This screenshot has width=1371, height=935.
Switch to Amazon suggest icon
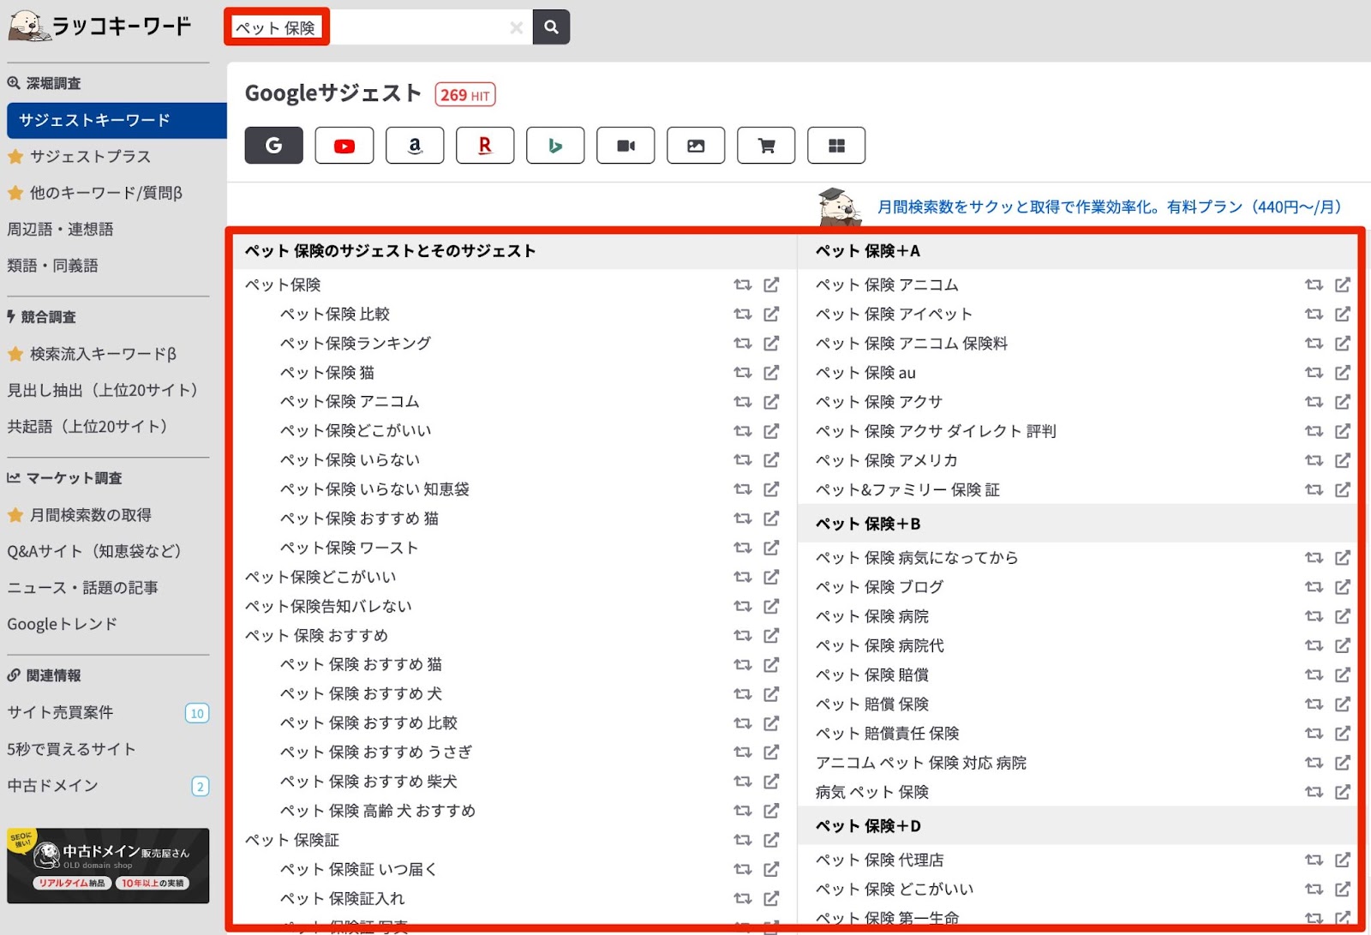(x=415, y=146)
